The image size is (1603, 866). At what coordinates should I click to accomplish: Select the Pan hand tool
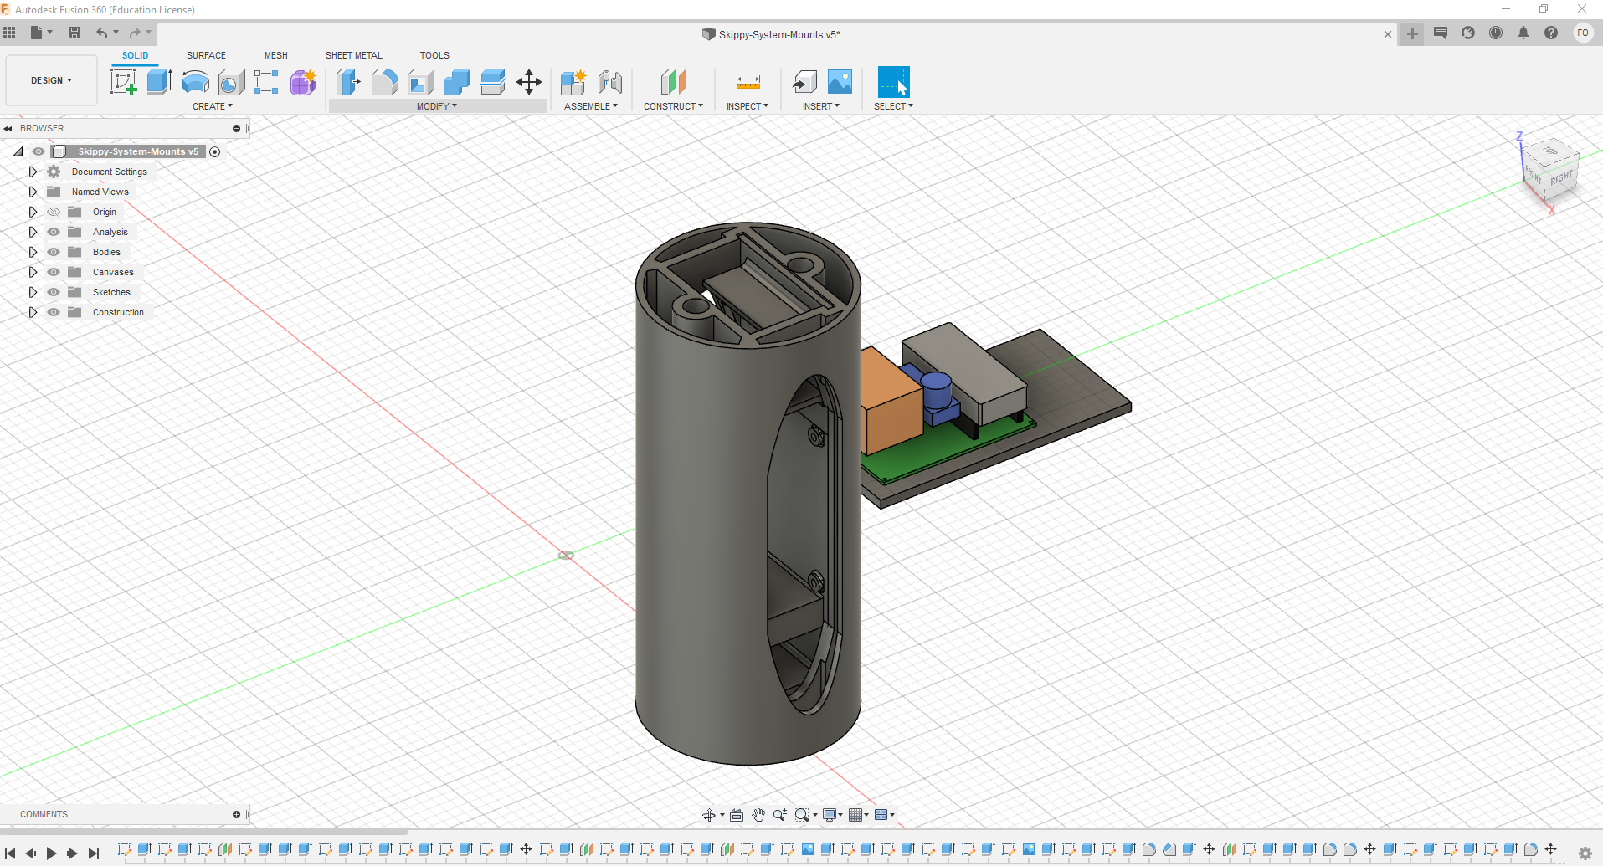pyautogui.click(x=758, y=815)
